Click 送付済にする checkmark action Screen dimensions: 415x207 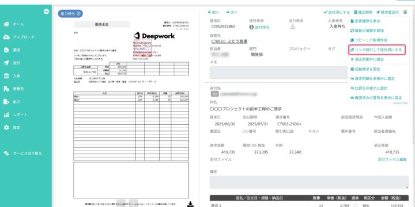pos(337,12)
